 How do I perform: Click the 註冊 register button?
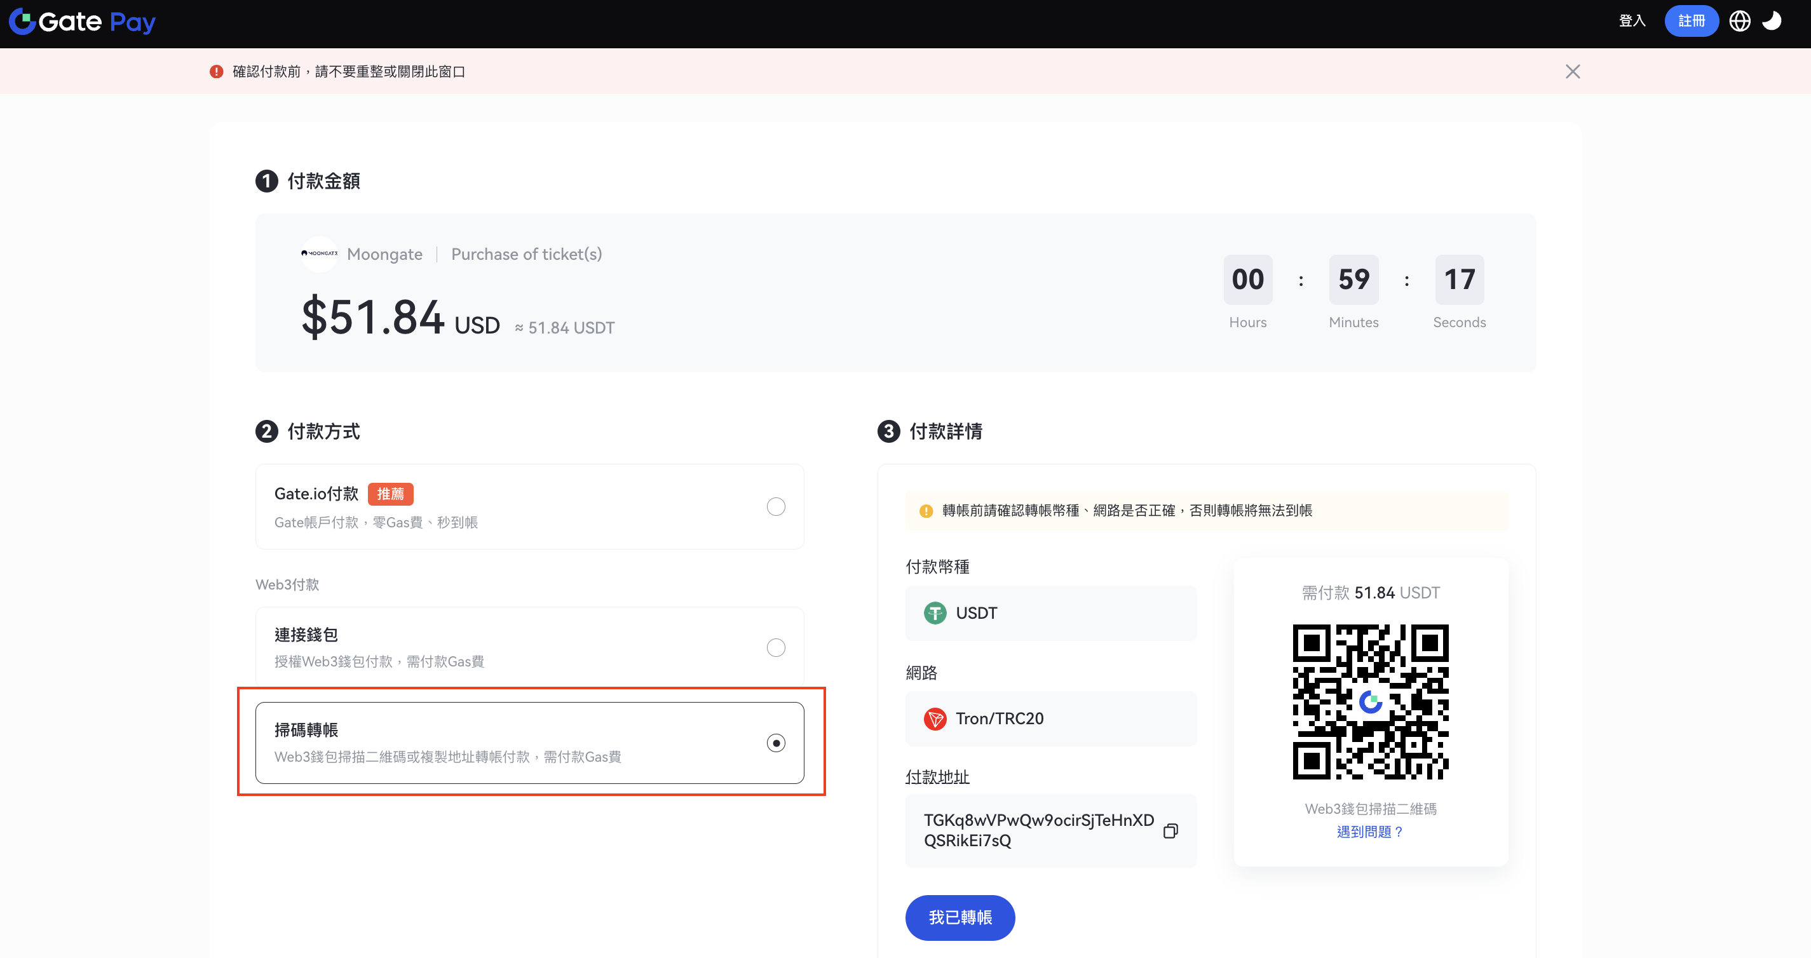[1691, 21]
